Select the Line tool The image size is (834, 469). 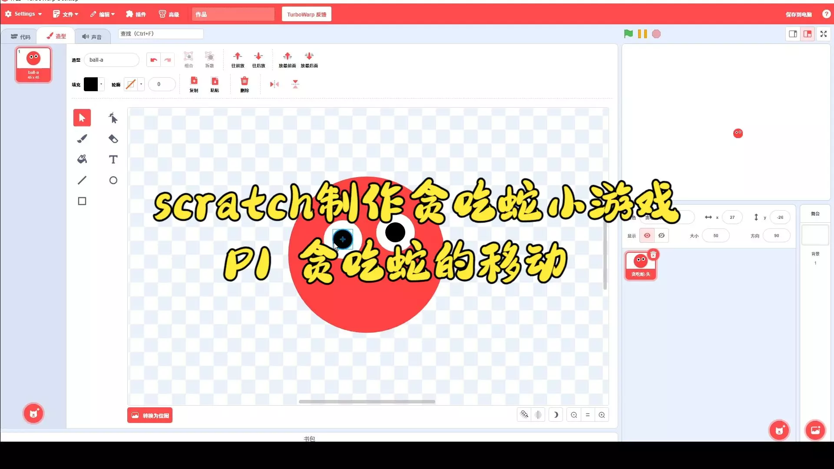pos(82,180)
